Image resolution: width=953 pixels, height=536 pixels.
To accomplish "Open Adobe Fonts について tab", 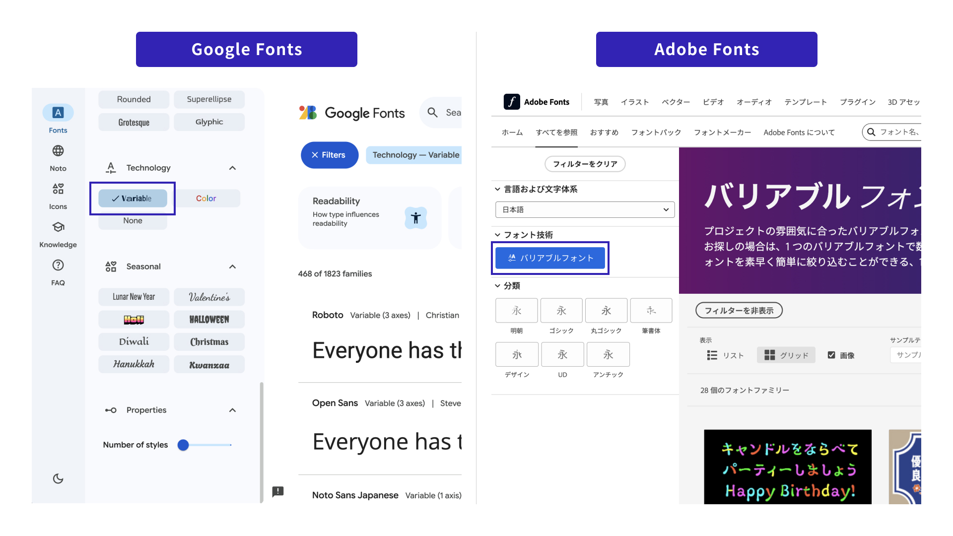I will (x=799, y=133).
